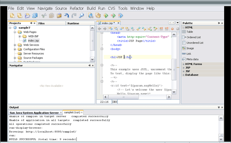Click the Output panel scroll down arrow
The image size is (231, 143).
221,139
